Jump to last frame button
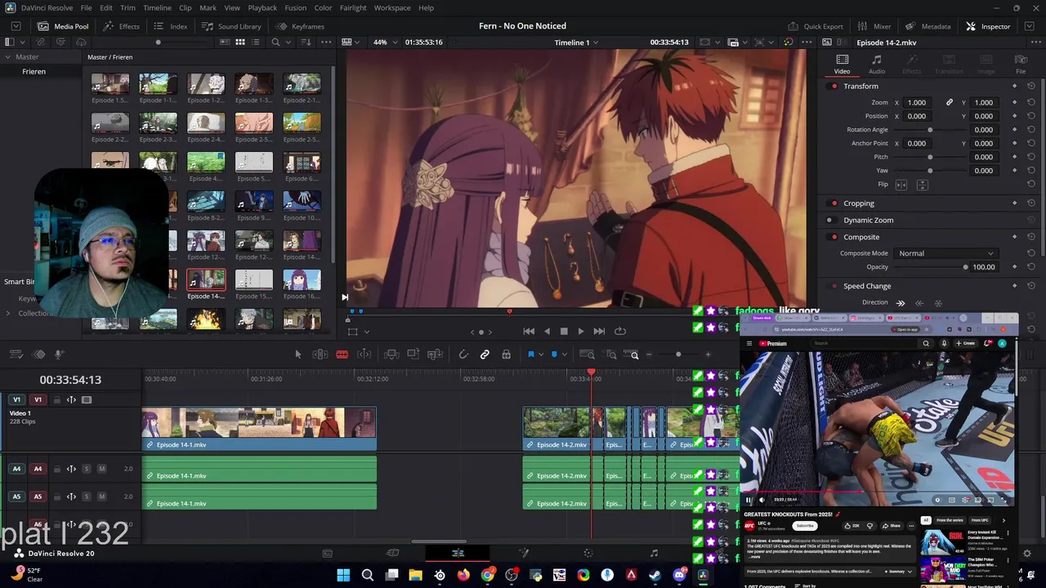Screen dimensions: 1046x588 [599, 332]
